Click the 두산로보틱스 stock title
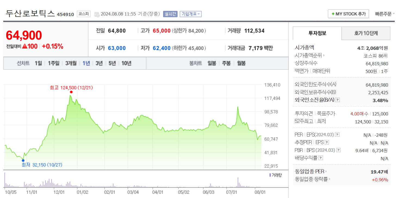This screenshot has height=198, width=398. coord(30,13)
